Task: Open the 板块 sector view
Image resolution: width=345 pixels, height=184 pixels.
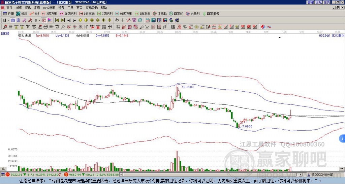Action: point(22,13)
